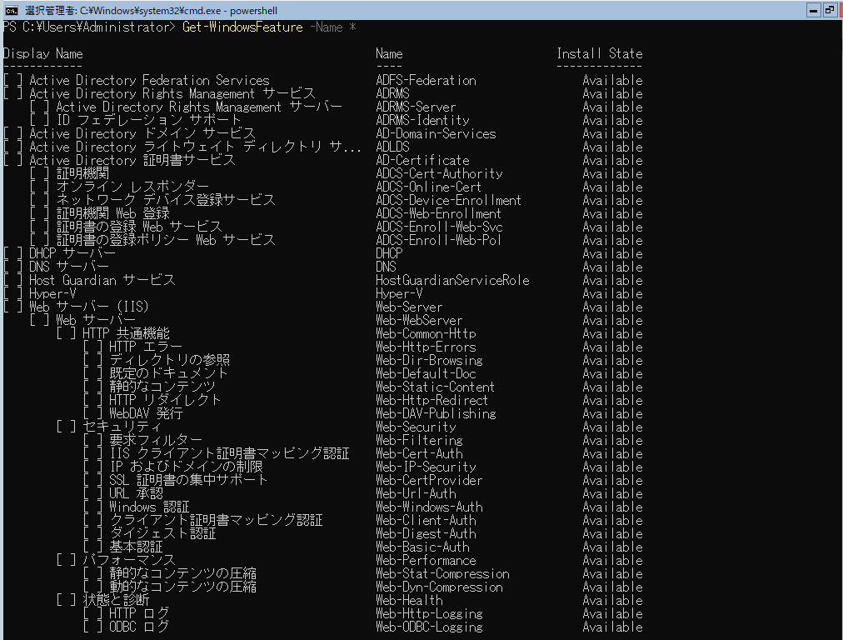This screenshot has height=640, width=843.
Task: Click the DHCP サーバー display name
Action: 72,253
